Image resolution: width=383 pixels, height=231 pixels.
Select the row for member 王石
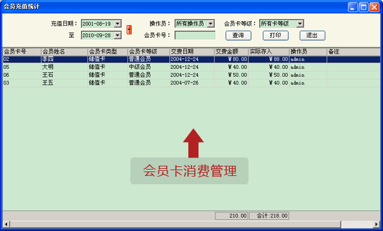(191, 75)
